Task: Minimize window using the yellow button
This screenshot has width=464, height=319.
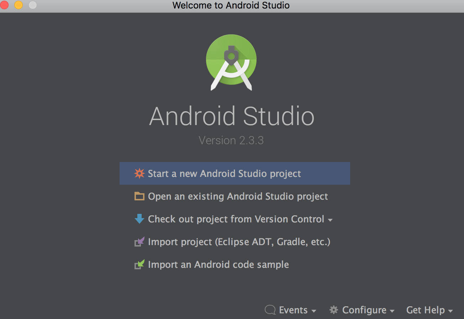Action: 18,5
